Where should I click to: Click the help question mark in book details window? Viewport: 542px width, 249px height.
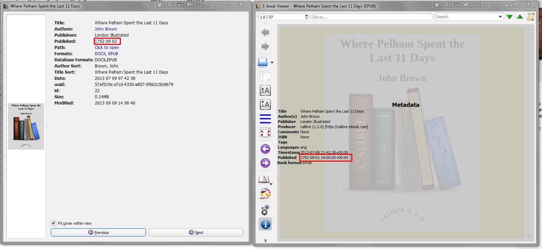point(228,5)
